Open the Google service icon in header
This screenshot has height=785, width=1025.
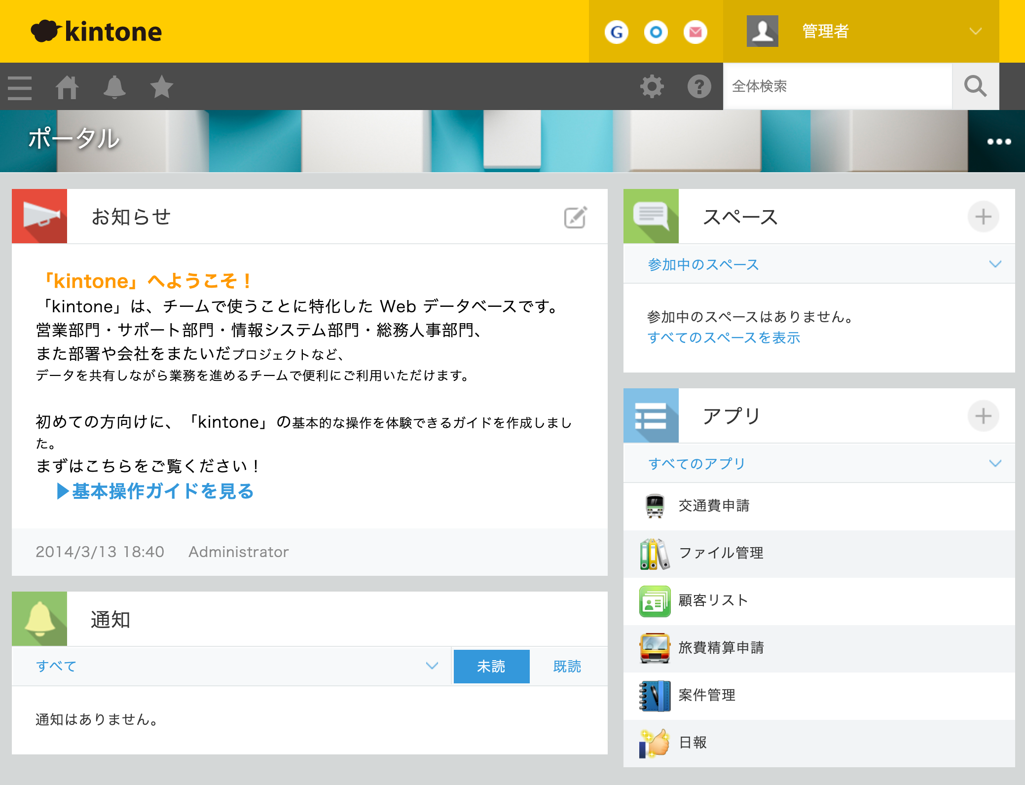click(617, 32)
